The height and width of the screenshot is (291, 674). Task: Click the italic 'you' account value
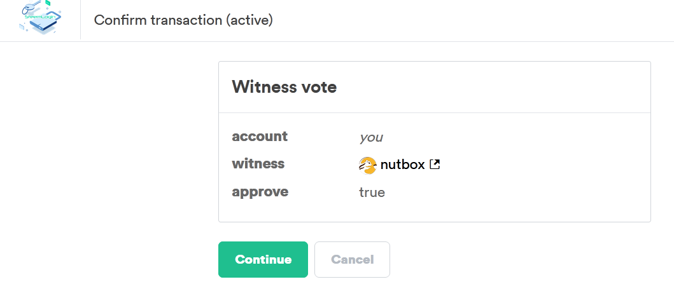[x=371, y=137]
